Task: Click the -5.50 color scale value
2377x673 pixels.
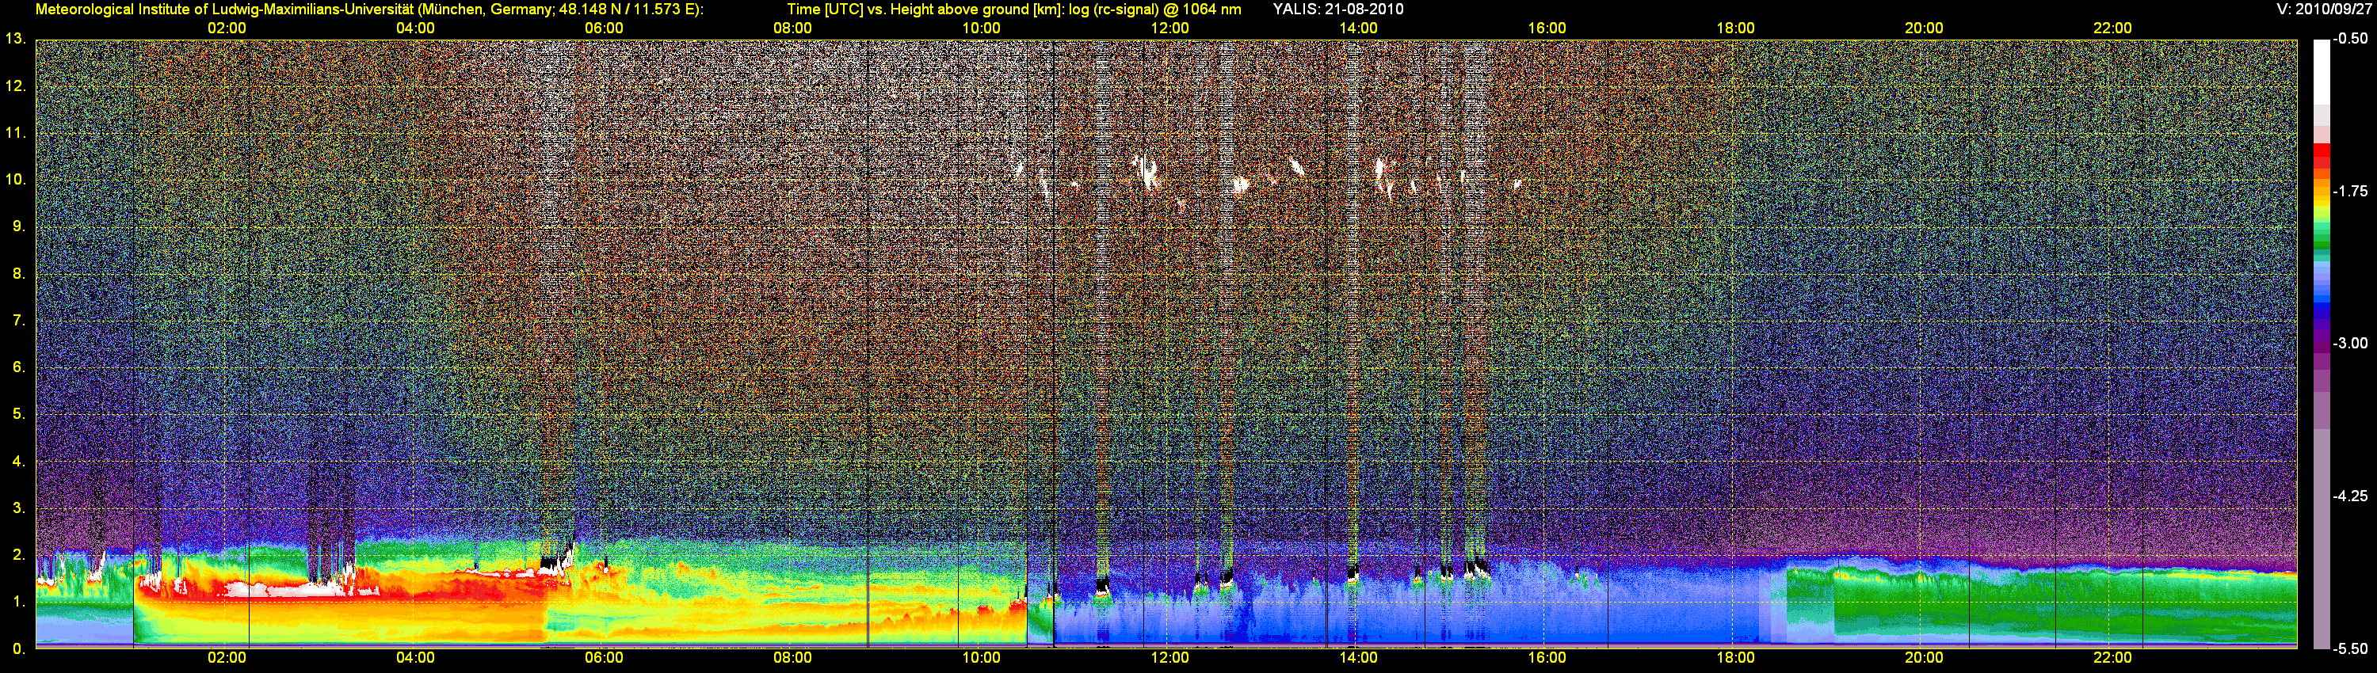Action: tap(2350, 648)
